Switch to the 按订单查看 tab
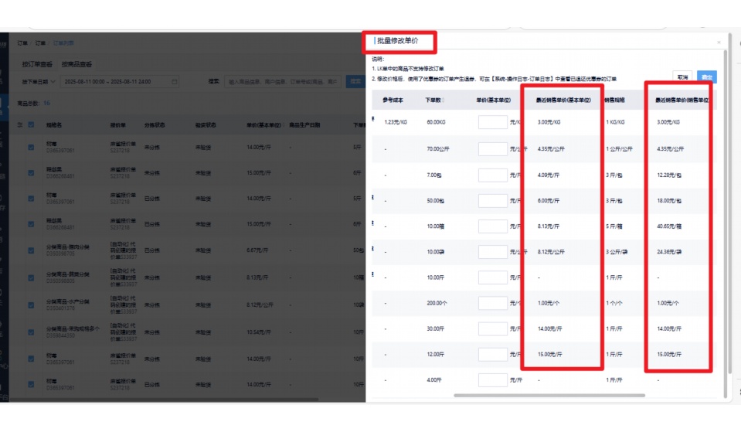The height and width of the screenshot is (432, 741). [x=37, y=64]
